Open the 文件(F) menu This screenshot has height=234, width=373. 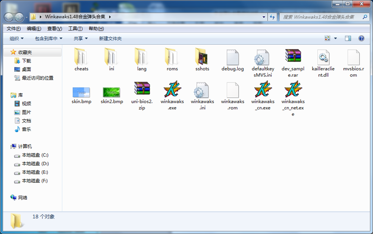[x=13, y=28]
